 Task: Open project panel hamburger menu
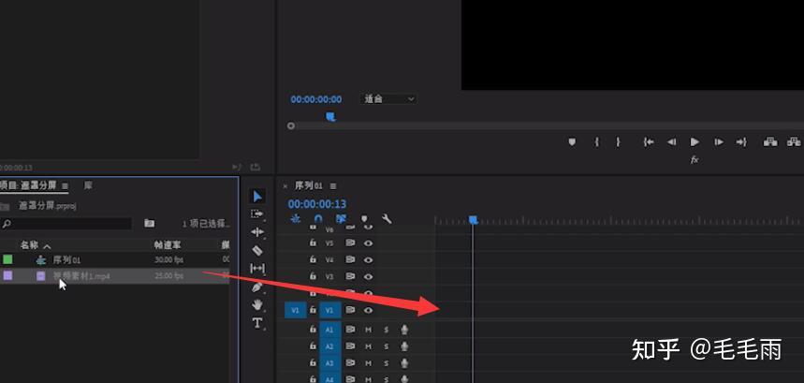(66, 185)
